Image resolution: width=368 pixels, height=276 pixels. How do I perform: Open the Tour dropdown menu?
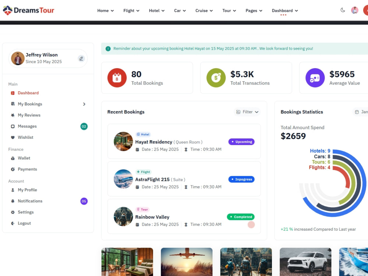[x=229, y=11]
